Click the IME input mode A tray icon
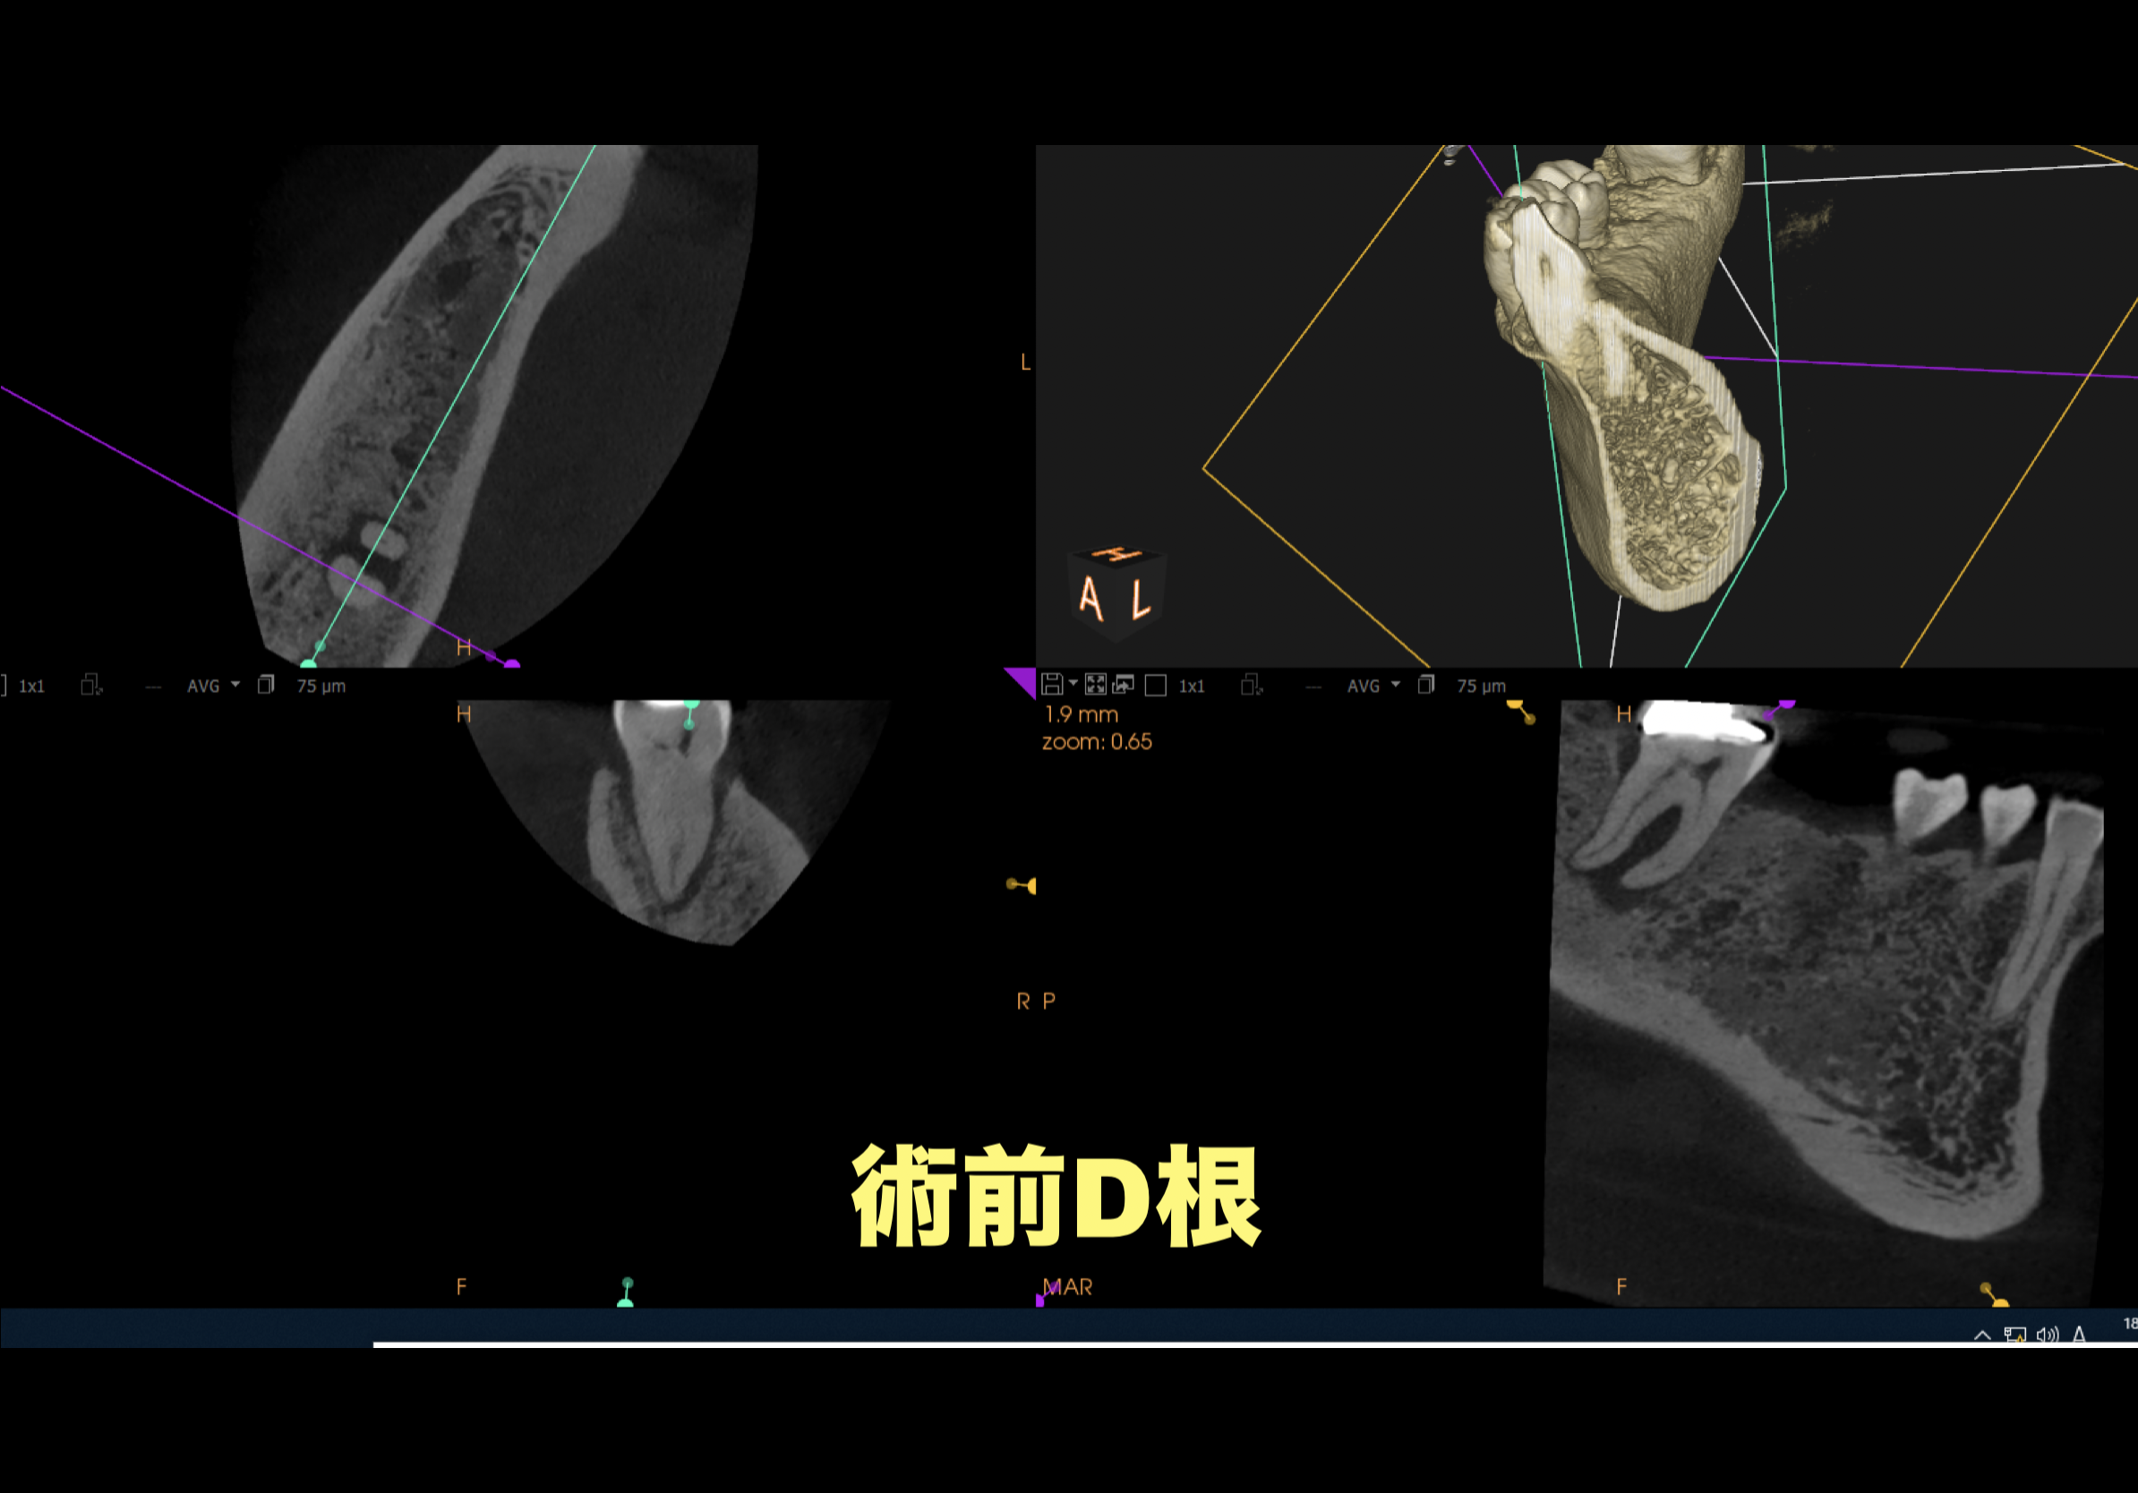 tap(2079, 1335)
